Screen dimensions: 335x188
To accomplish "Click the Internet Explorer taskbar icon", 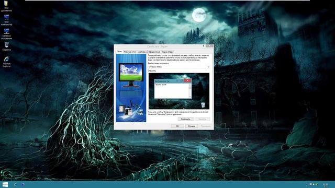I will click(15, 184).
